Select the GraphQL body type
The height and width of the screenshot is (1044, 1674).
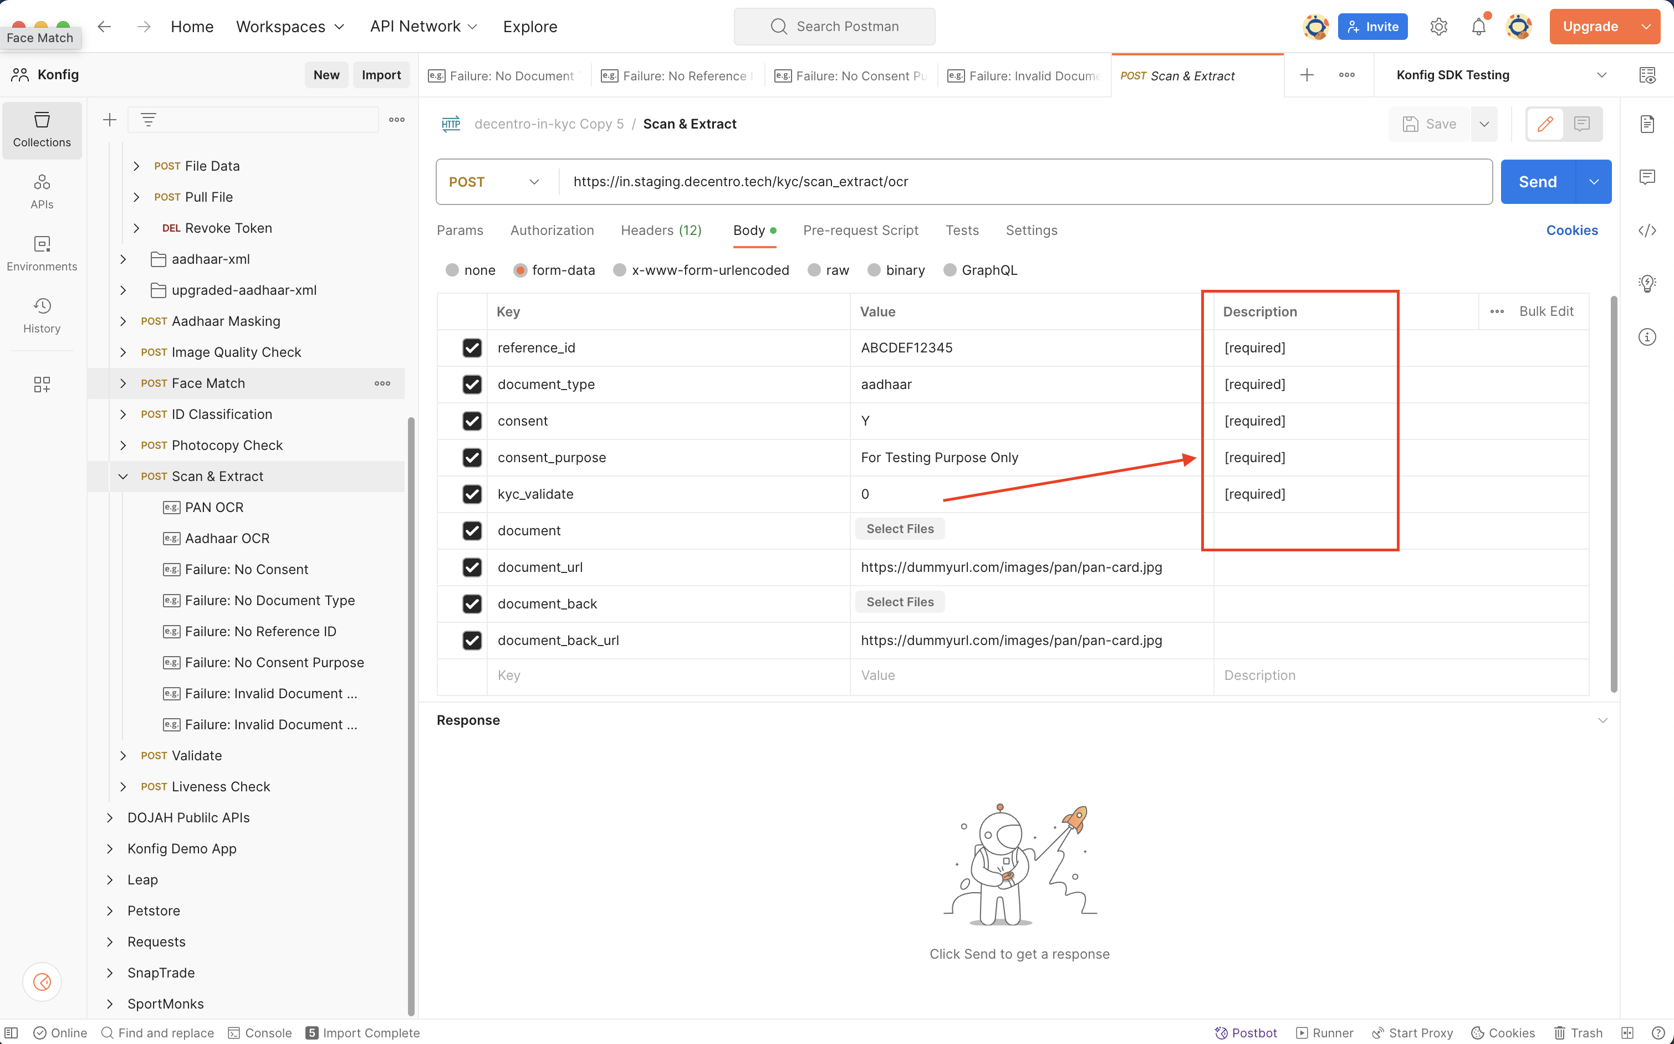[950, 270]
